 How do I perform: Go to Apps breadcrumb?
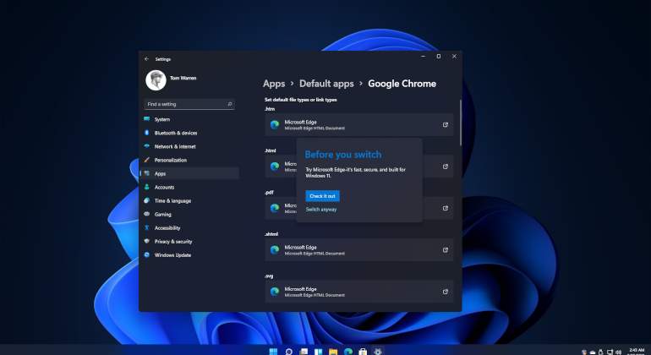pos(274,84)
